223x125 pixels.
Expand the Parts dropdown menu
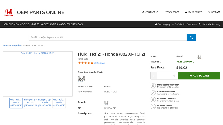pyautogui.click(x=37, y=24)
